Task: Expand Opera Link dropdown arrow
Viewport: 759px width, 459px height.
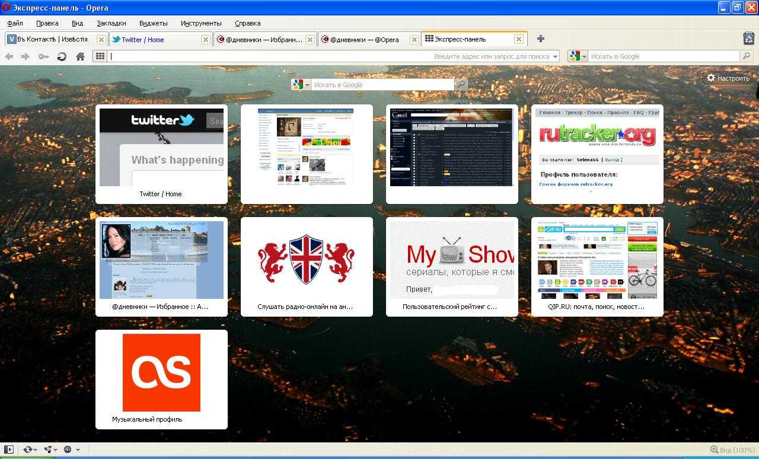Action: tap(36, 450)
